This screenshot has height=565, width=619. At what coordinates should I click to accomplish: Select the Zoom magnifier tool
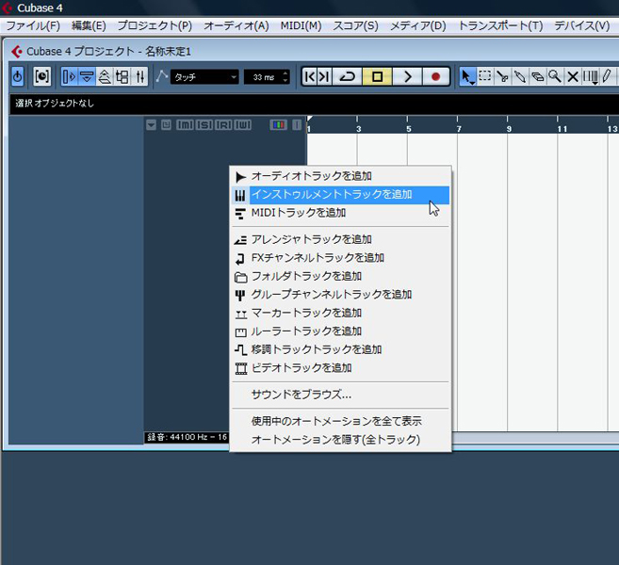pos(555,76)
